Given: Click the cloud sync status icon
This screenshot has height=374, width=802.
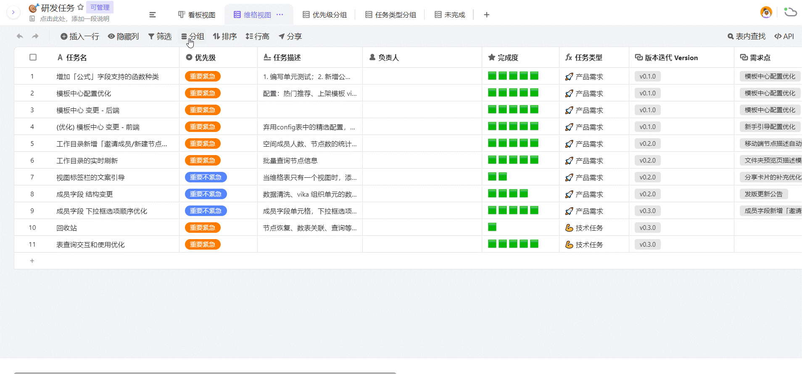Looking at the screenshot, I should pos(790,12).
